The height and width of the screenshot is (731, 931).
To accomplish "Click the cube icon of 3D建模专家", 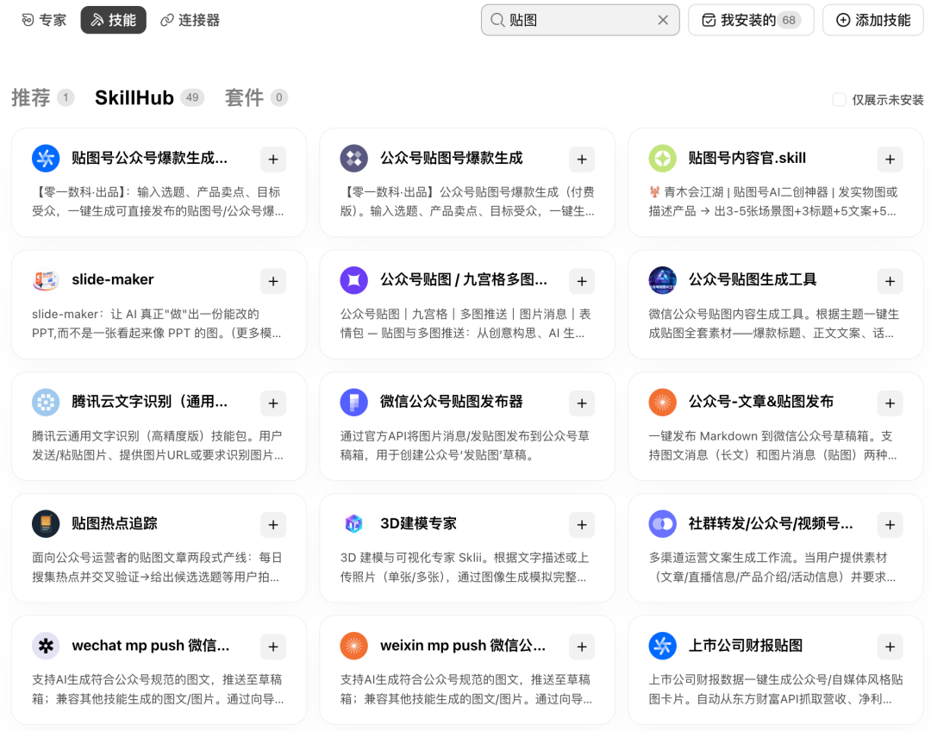I will pos(354,524).
